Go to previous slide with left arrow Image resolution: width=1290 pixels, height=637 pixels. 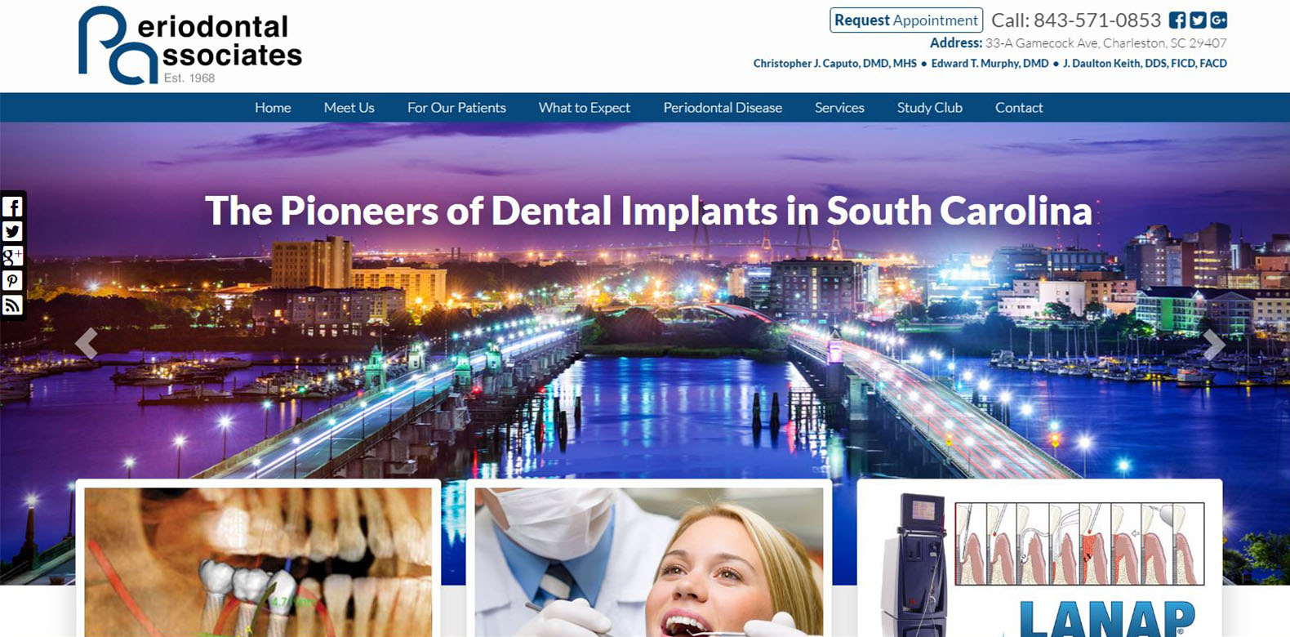click(86, 344)
